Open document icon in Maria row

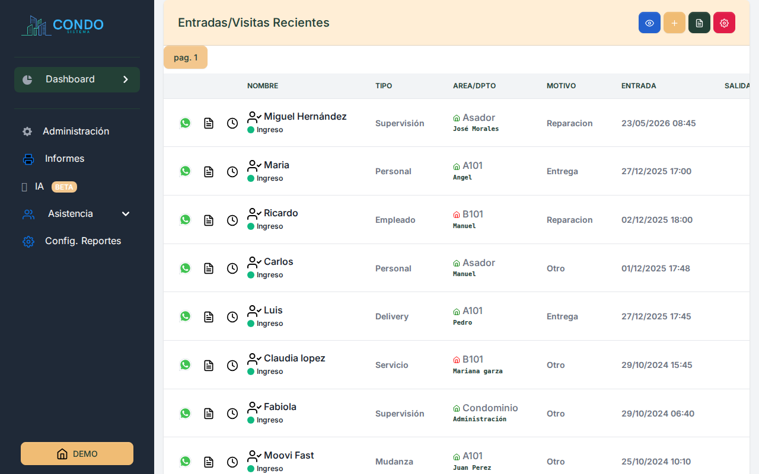pyautogui.click(x=209, y=171)
